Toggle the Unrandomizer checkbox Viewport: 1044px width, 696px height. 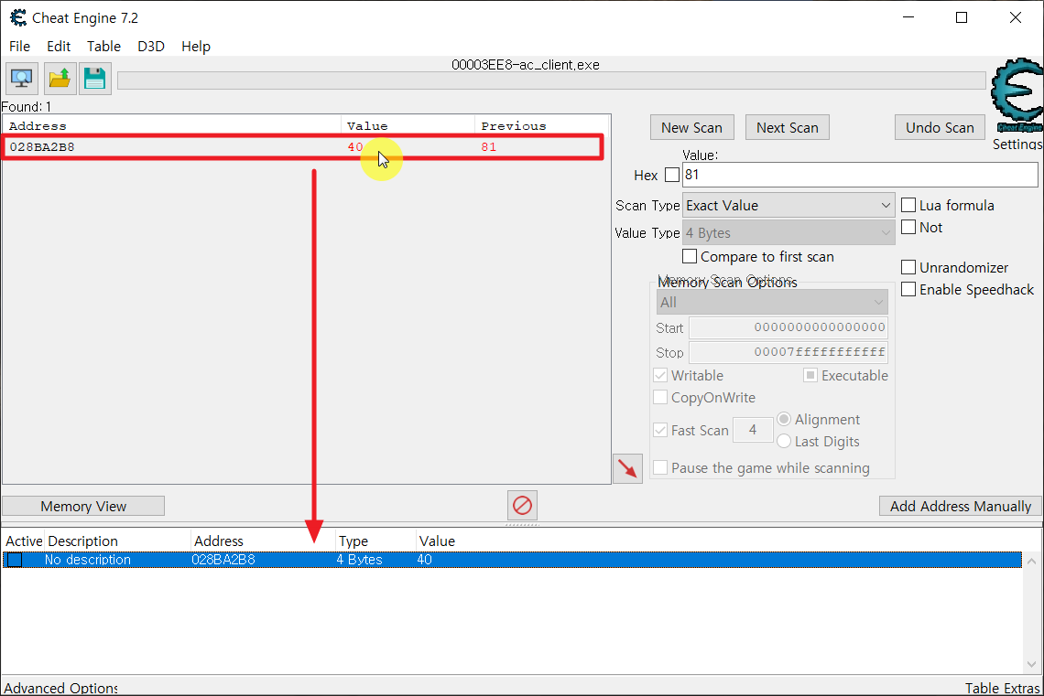tap(908, 267)
